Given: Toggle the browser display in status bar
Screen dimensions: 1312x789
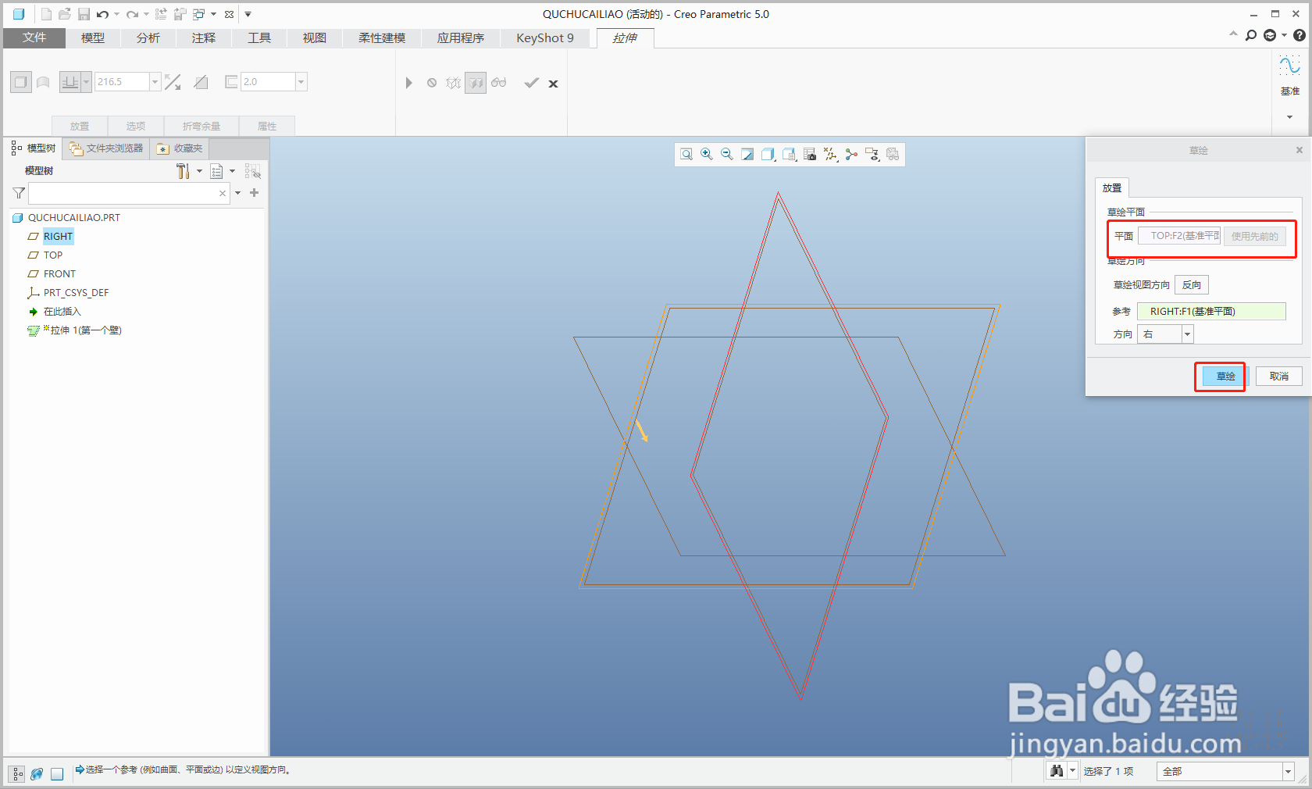Looking at the screenshot, I should tap(37, 774).
